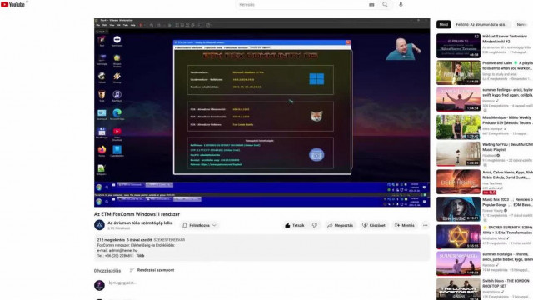Click the presenter webcam overlay in the video
Screen dimensions: 533x300
(x=403, y=49)
